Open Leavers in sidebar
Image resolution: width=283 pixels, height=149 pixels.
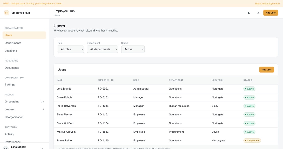coord(24,109)
